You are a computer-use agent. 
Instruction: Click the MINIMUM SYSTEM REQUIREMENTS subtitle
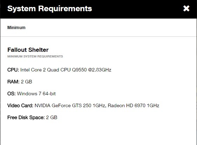tap(35, 56)
